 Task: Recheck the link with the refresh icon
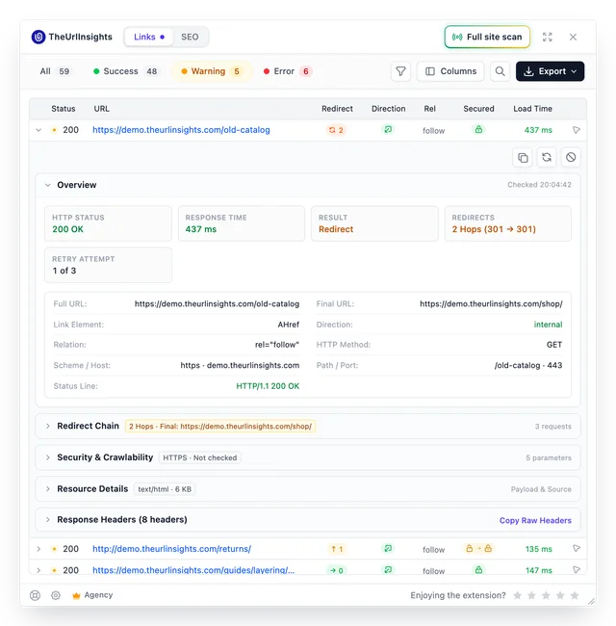pyautogui.click(x=547, y=158)
